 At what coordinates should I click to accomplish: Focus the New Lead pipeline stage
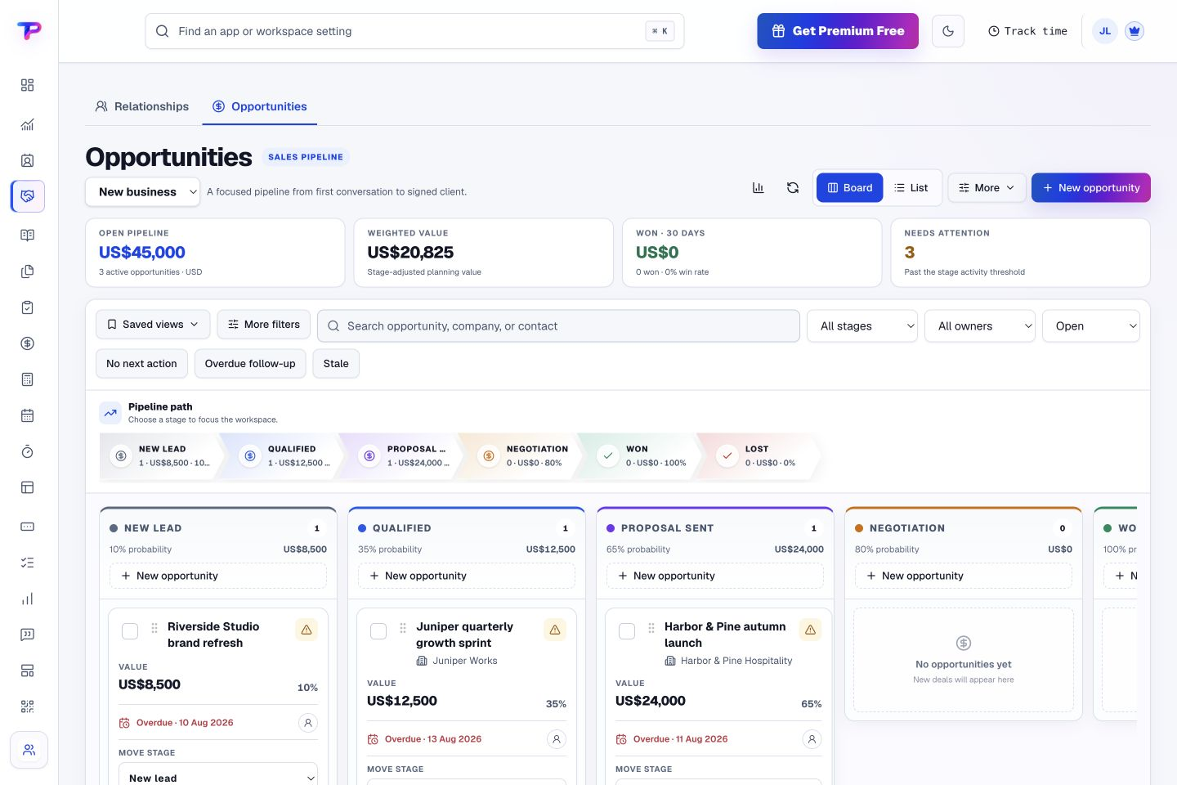161,456
